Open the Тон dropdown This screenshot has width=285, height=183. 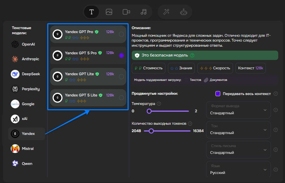tap(238, 130)
